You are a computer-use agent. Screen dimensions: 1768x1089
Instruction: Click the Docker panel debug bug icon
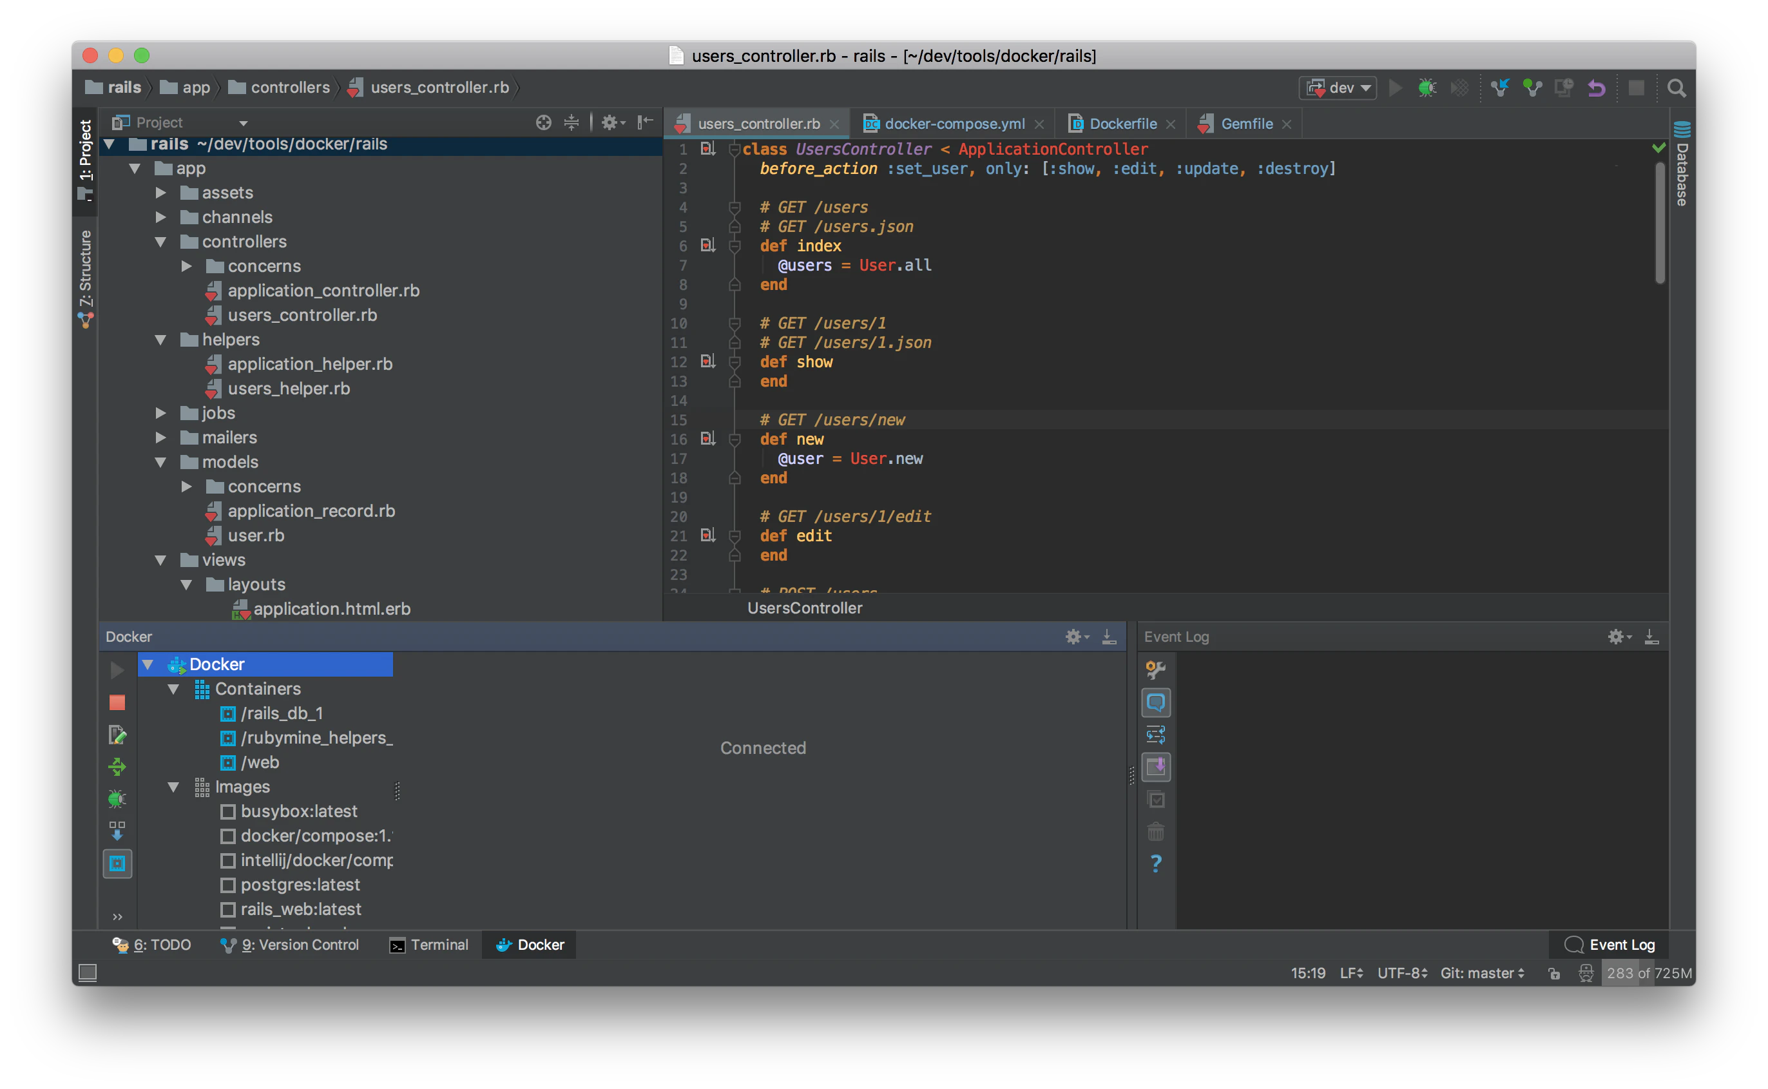click(117, 798)
